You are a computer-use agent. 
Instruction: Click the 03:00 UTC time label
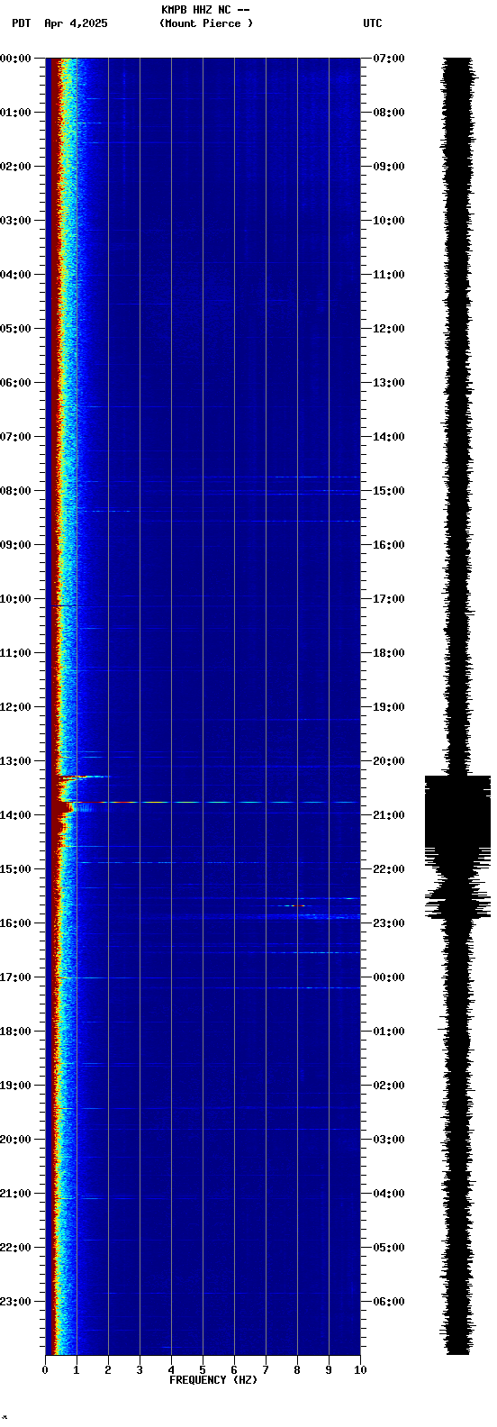click(x=389, y=1140)
